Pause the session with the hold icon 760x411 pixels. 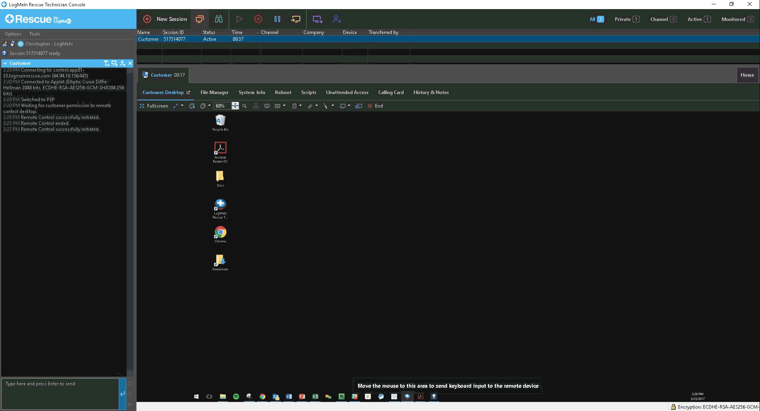click(277, 19)
